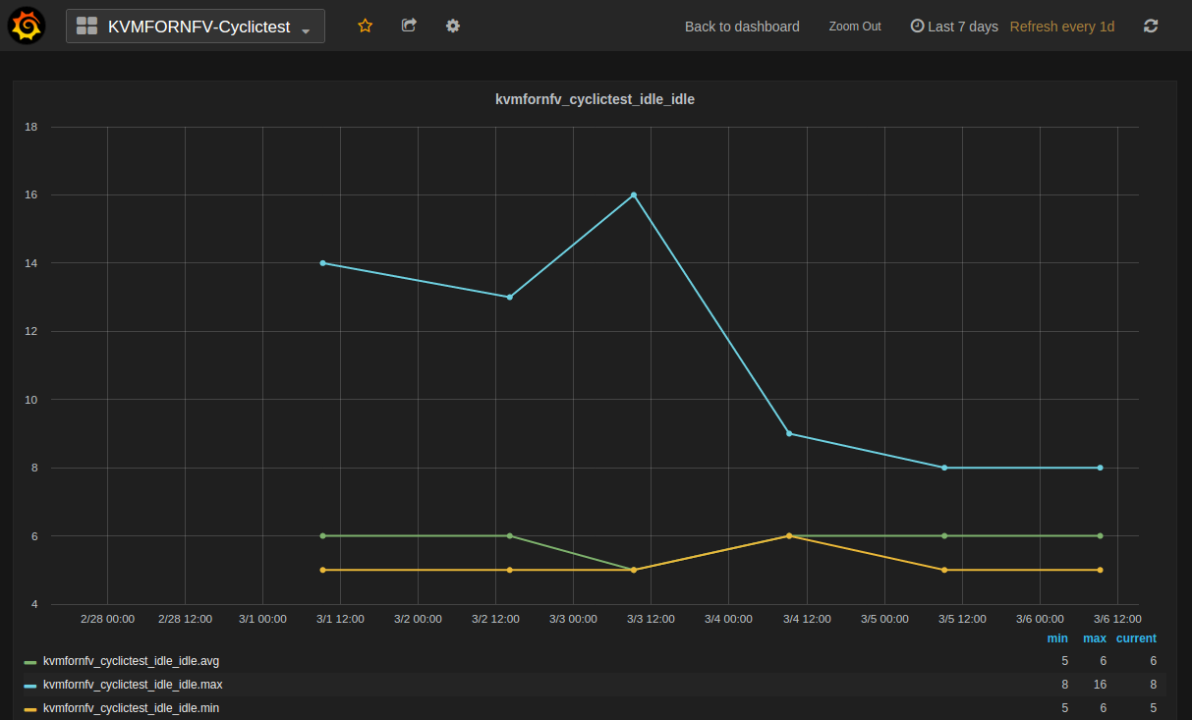Click the dashboard grid icon
1192x720 pixels.
[86, 27]
